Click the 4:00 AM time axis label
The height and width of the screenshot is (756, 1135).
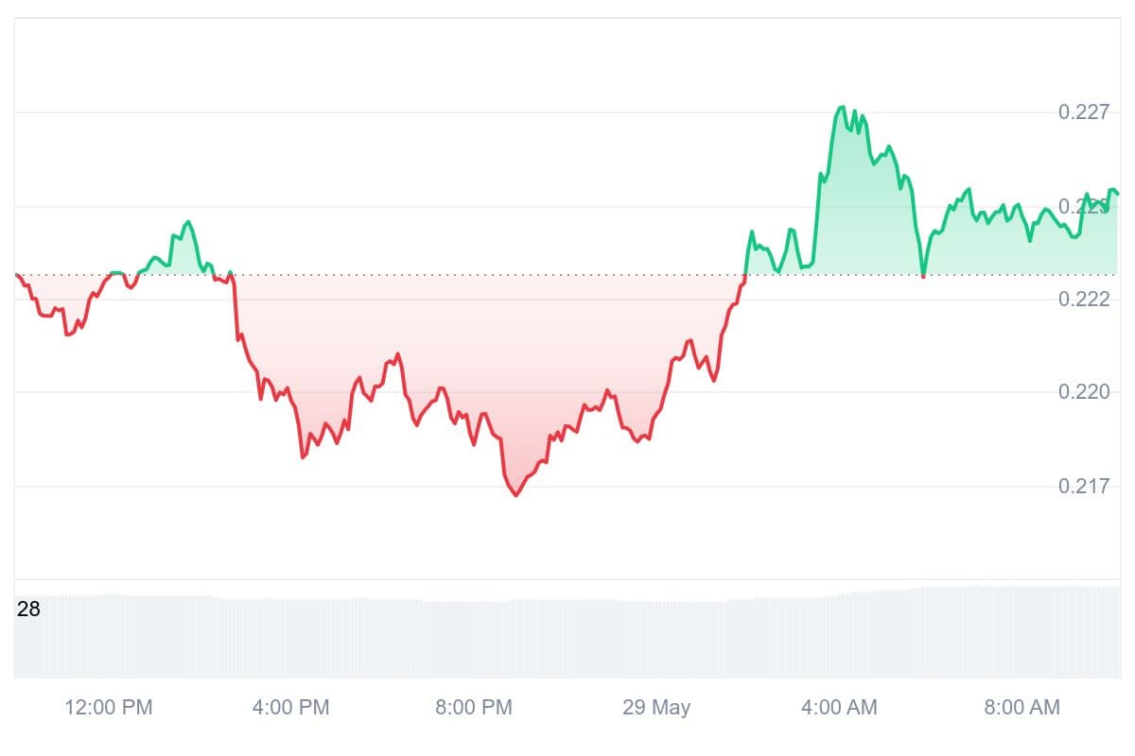tap(838, 707)
